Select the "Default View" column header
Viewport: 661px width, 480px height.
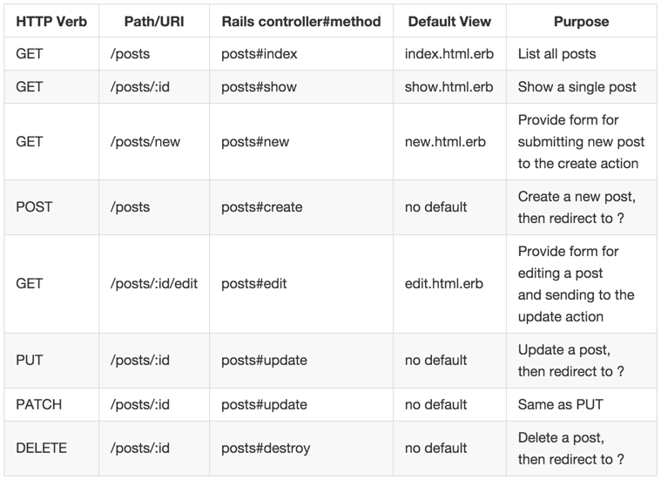449,21
